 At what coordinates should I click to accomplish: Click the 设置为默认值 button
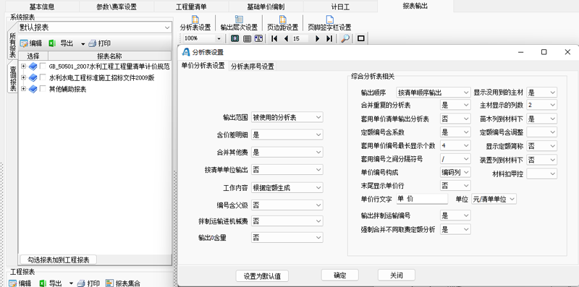[262, 276]
